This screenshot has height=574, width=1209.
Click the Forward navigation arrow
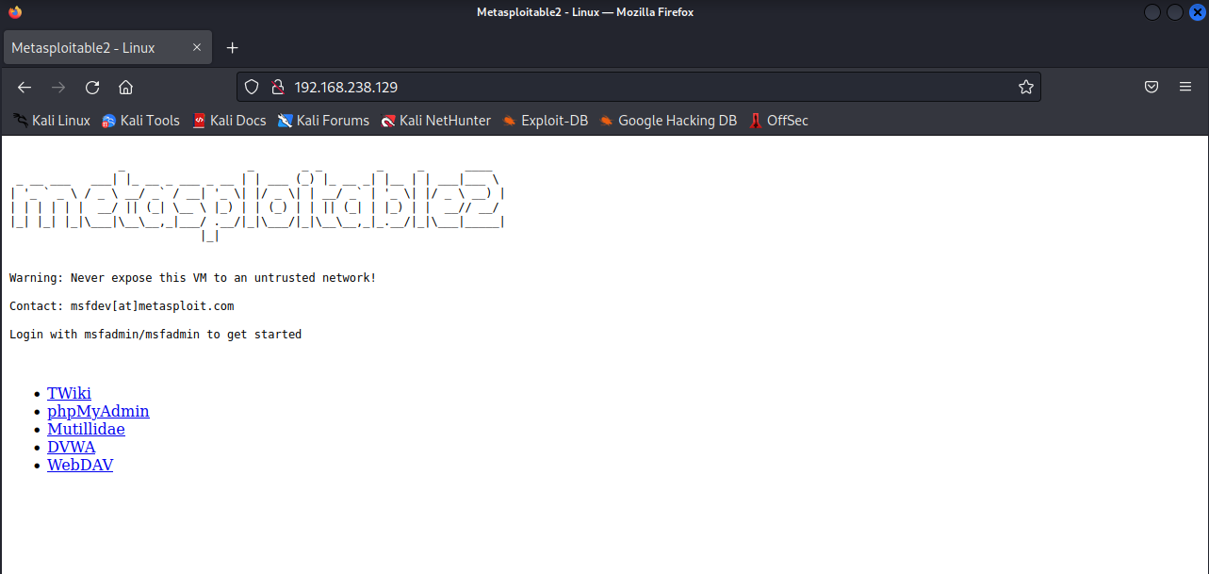pos(58,87)
